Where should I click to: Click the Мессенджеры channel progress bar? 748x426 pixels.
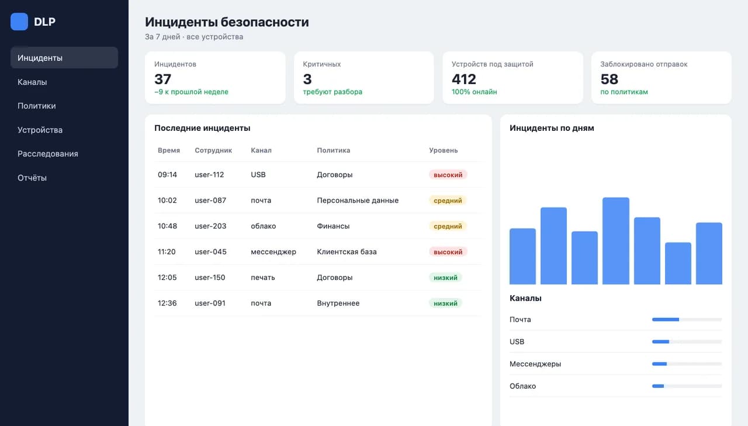click(x=687, y=364)
